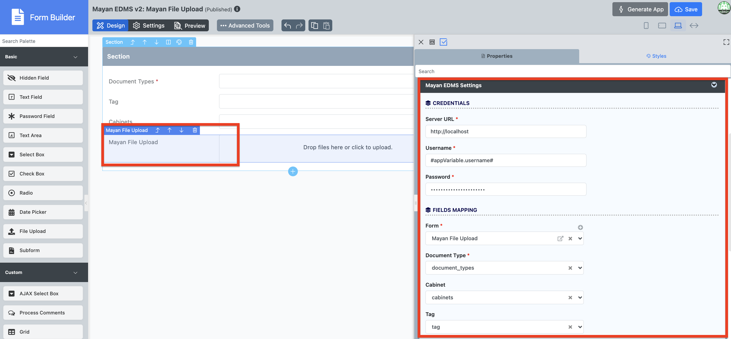Screen dimensions: 731x339
Task: Select Hidden Field palette item
Action: click(43, 78)
